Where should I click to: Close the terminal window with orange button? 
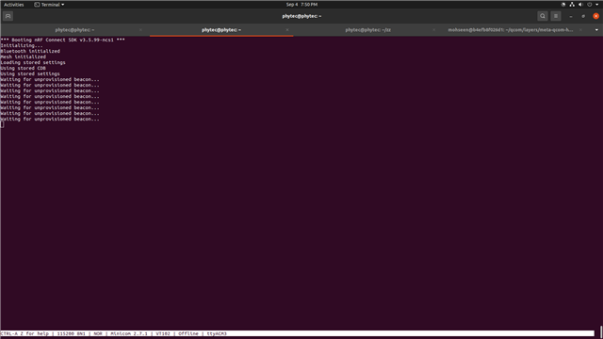point(596,16)
